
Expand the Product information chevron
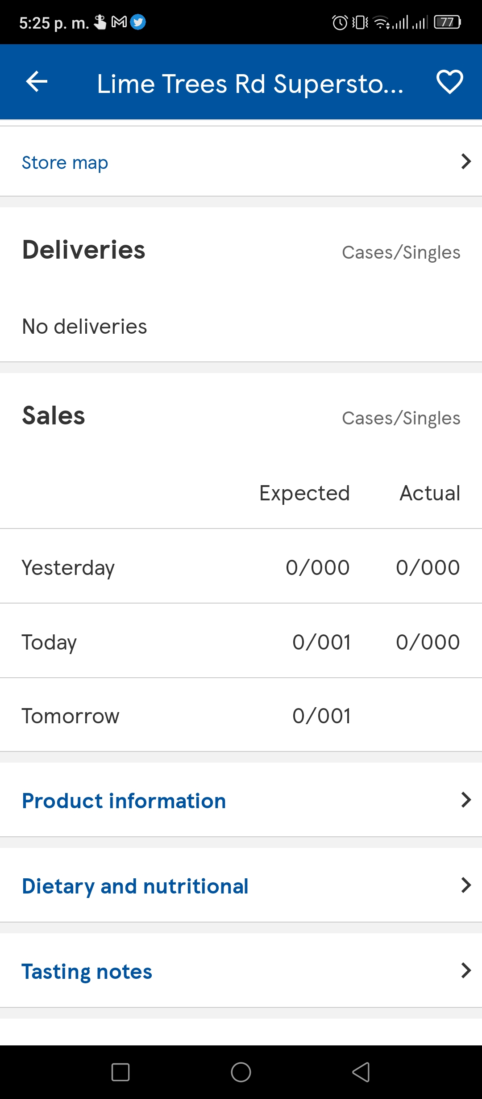(x=466, y=800)
